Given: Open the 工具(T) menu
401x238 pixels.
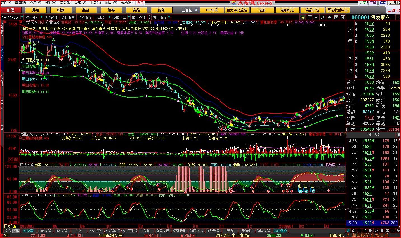Looking at the screenshot, I should (95, 3).
